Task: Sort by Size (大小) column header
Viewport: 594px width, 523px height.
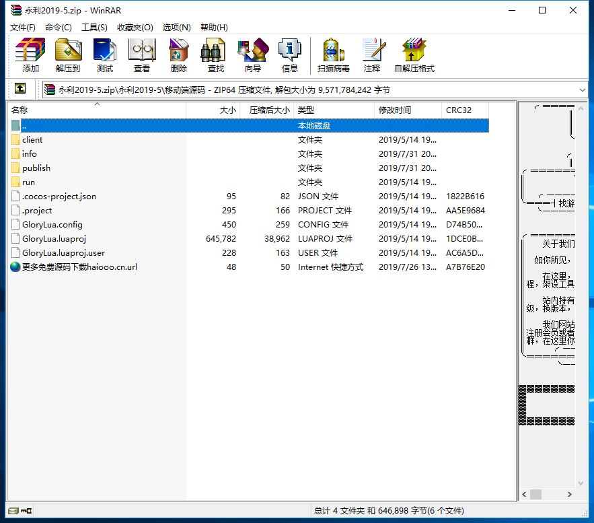Action: (x=213, y=110)
